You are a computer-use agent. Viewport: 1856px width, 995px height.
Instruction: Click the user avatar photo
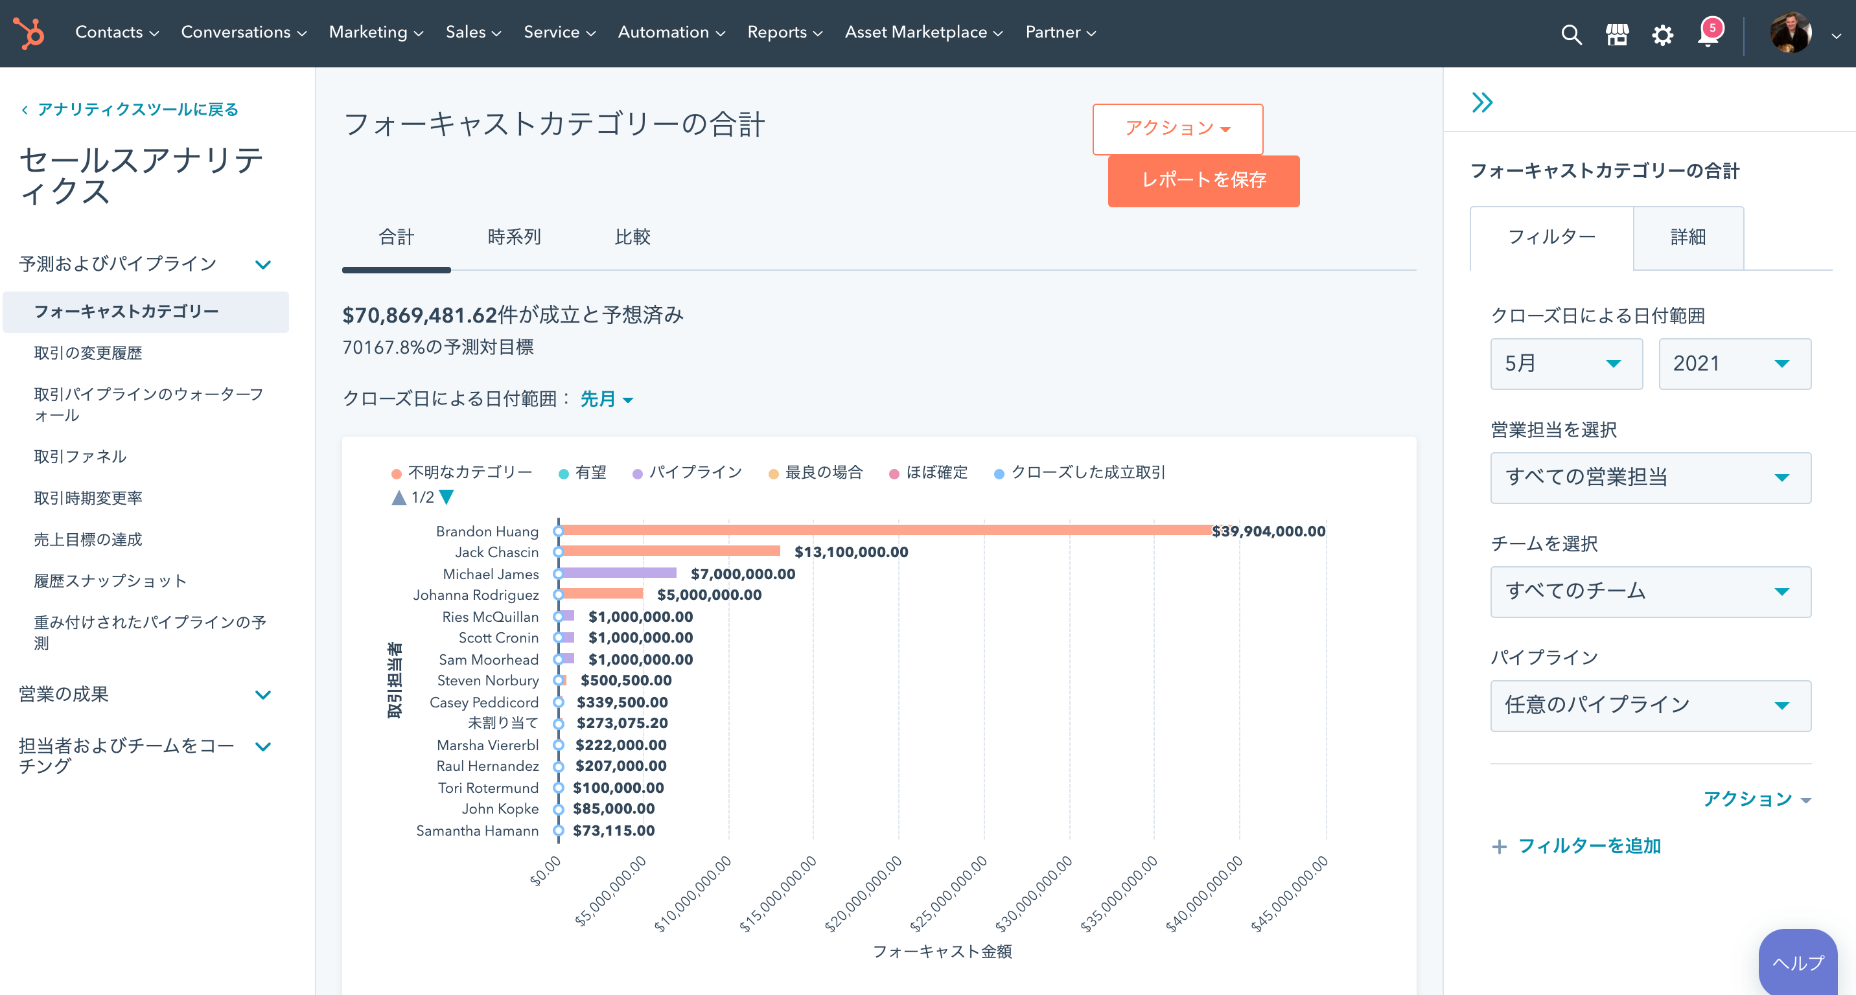click(x=1791, y=33)
